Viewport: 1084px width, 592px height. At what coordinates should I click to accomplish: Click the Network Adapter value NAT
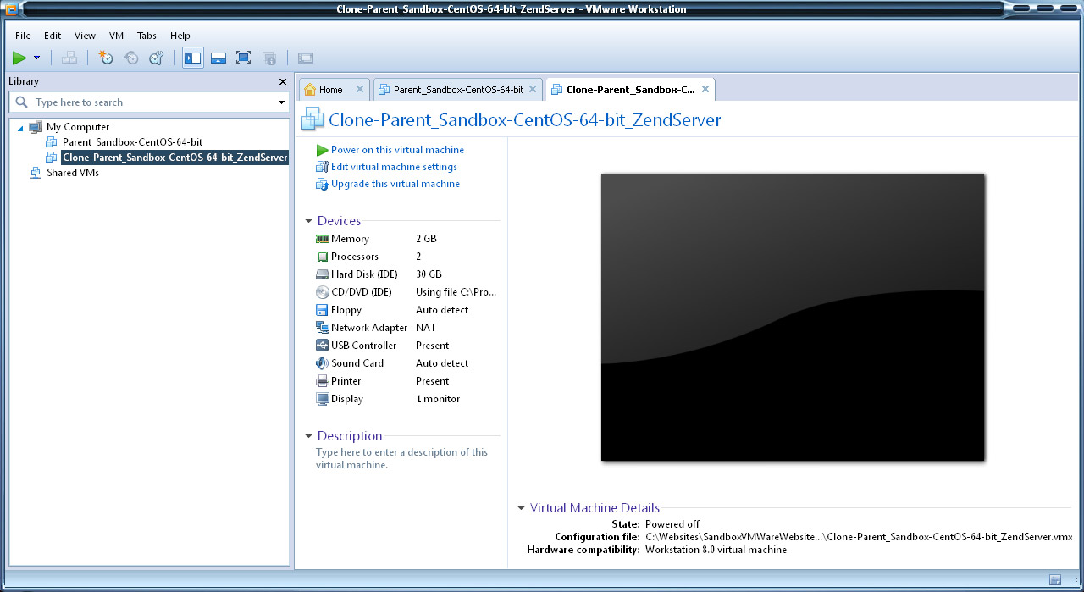click(426, 328)
